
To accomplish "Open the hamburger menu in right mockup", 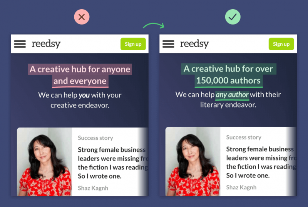I will (x=168, y=44).
